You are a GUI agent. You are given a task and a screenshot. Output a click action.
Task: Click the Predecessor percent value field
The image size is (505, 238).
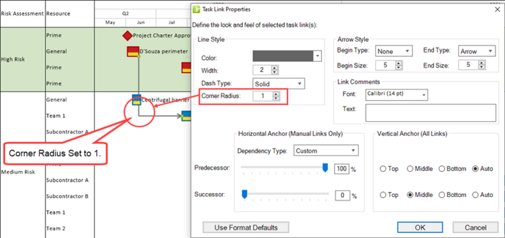[x=342, y=169]
